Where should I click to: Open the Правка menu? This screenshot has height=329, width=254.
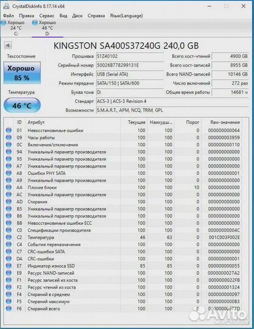click(x=26, y=16)
